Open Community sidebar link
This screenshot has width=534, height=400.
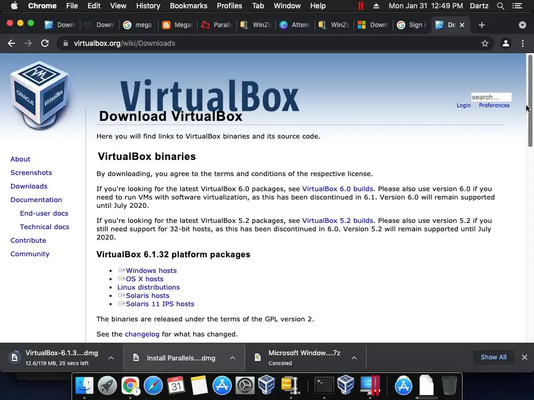click(30, 254)
